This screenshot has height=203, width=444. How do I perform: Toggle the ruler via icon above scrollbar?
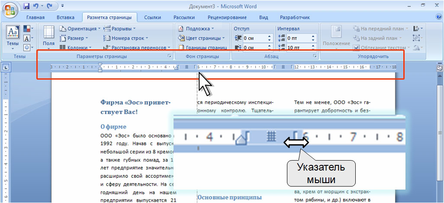click(439, 68)
